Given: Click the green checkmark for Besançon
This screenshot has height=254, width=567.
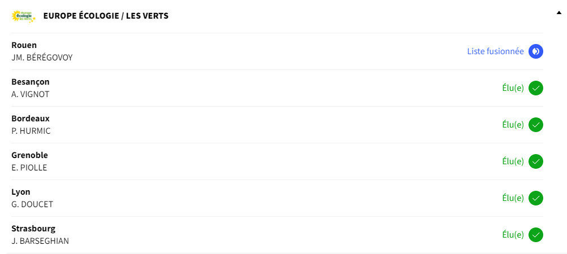Looking at the screenshot, I should 535,88.
